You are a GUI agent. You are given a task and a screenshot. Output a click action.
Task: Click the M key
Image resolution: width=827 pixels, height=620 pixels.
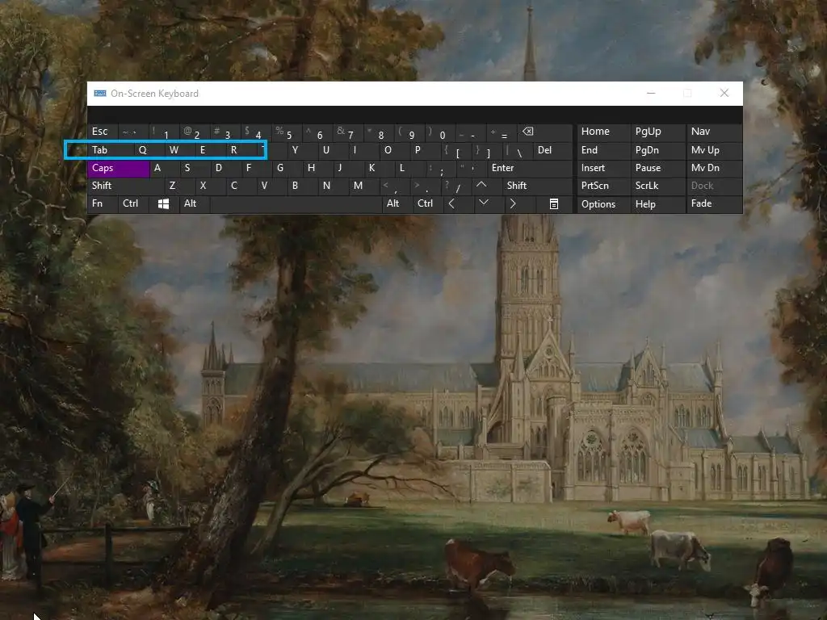[364, 186]
